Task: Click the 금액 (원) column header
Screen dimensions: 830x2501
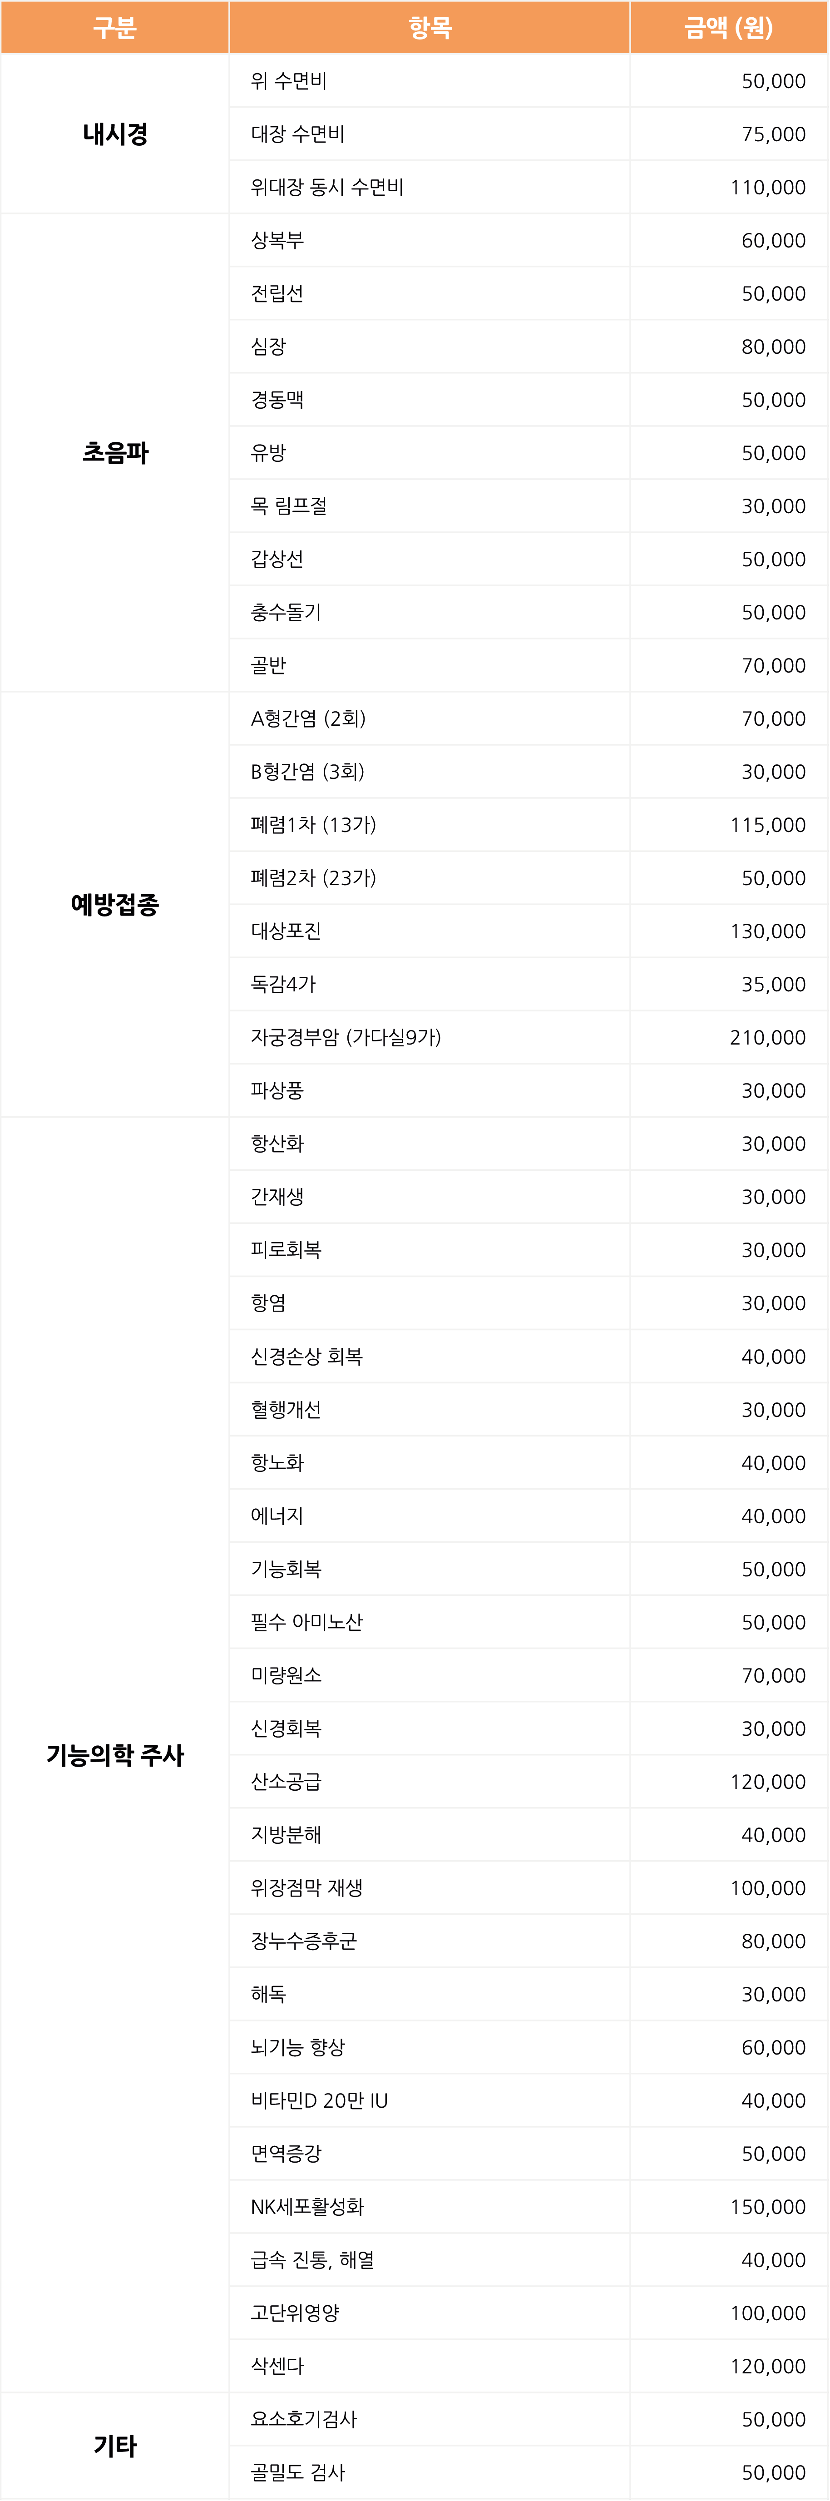Action: (x=729, y=27)
